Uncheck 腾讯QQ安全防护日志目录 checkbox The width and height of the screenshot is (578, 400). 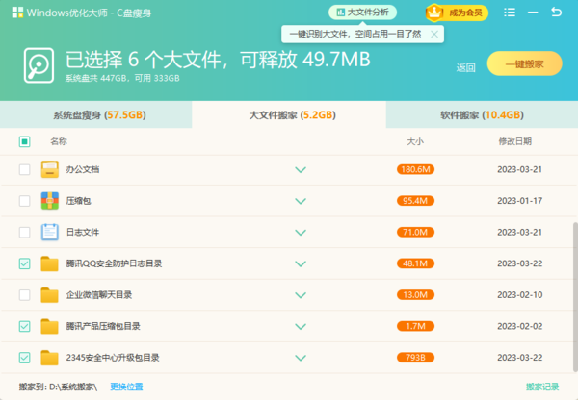(x=25, y=263)
